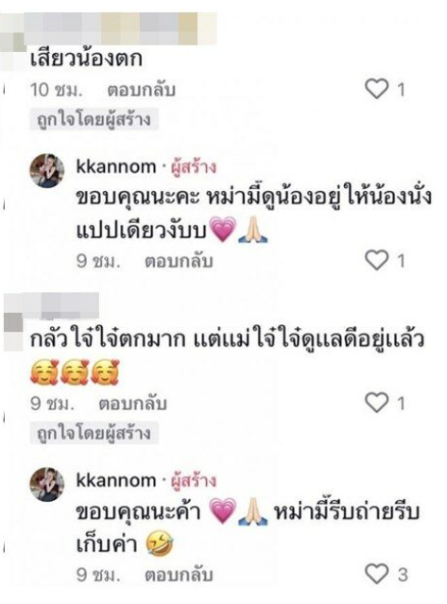
Task: Open kkannom username in first reply
Action: coord(116,166)
